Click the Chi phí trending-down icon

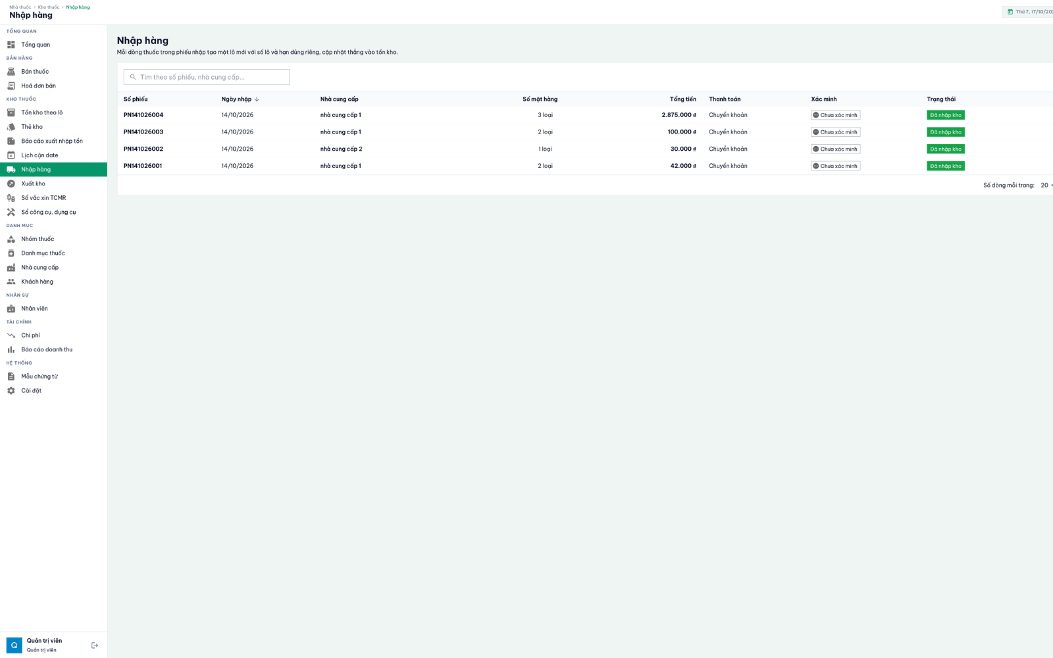point(11,336)
